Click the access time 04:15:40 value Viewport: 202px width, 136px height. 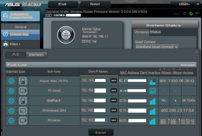pos(188,100)
